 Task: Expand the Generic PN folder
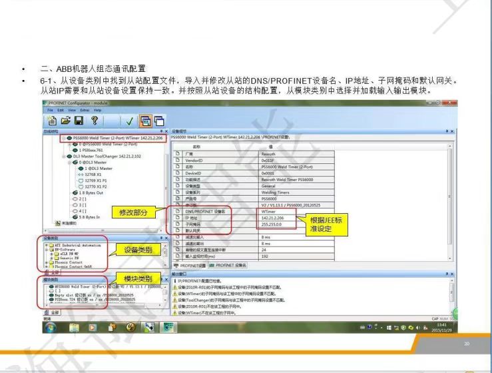tap(51, 258)
